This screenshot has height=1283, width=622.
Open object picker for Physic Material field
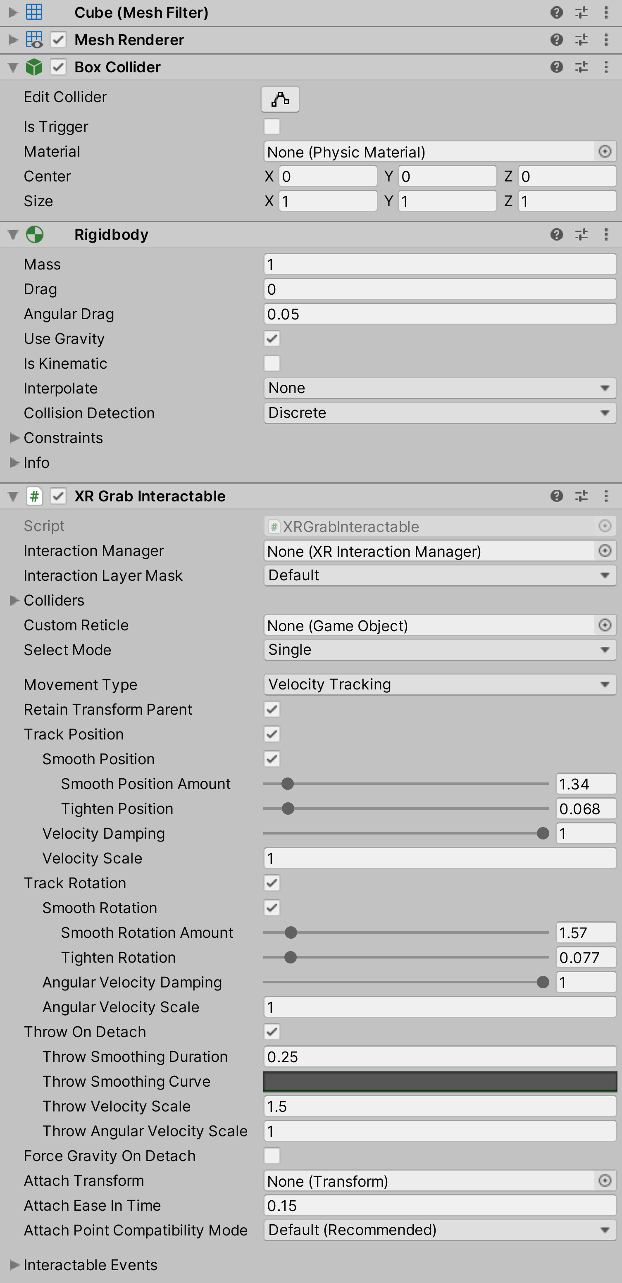coord(605,151)
